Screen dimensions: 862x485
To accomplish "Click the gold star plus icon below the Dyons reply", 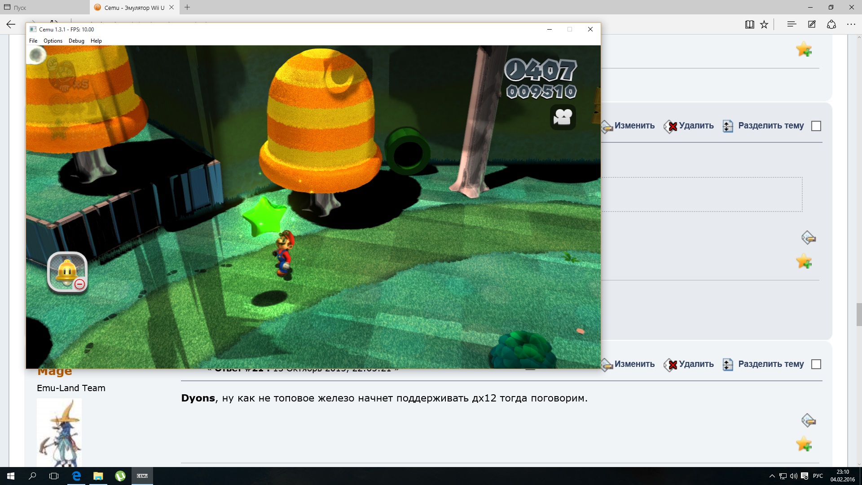I will coord(804,444).
